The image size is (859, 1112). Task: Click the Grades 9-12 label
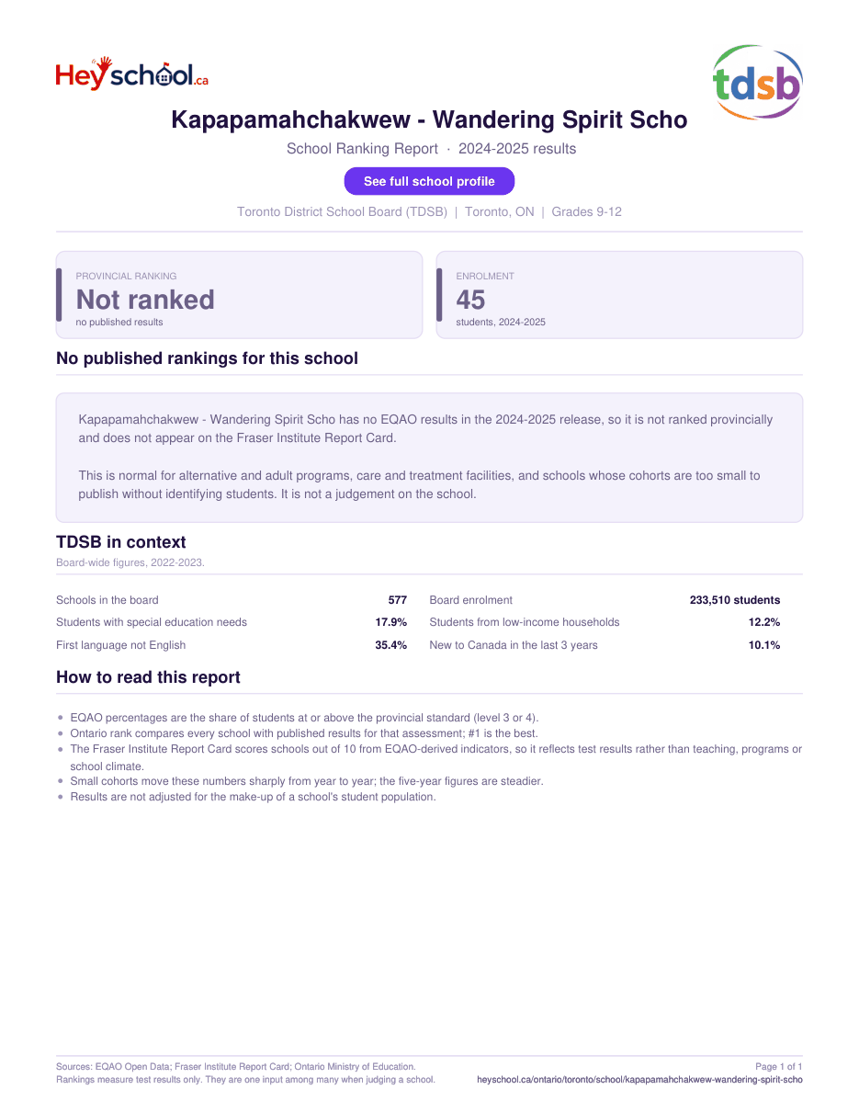pos(586,211)
